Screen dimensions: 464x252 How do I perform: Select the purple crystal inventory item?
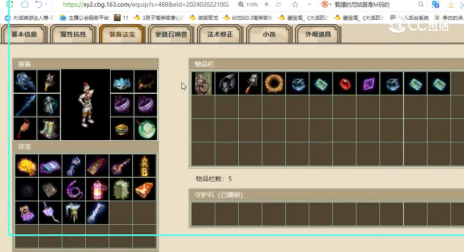coord(368,84)
